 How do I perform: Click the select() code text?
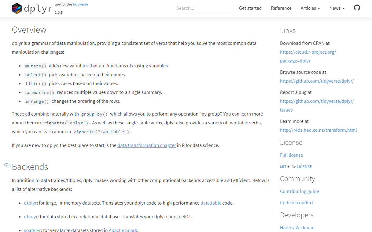pos(36,75)
